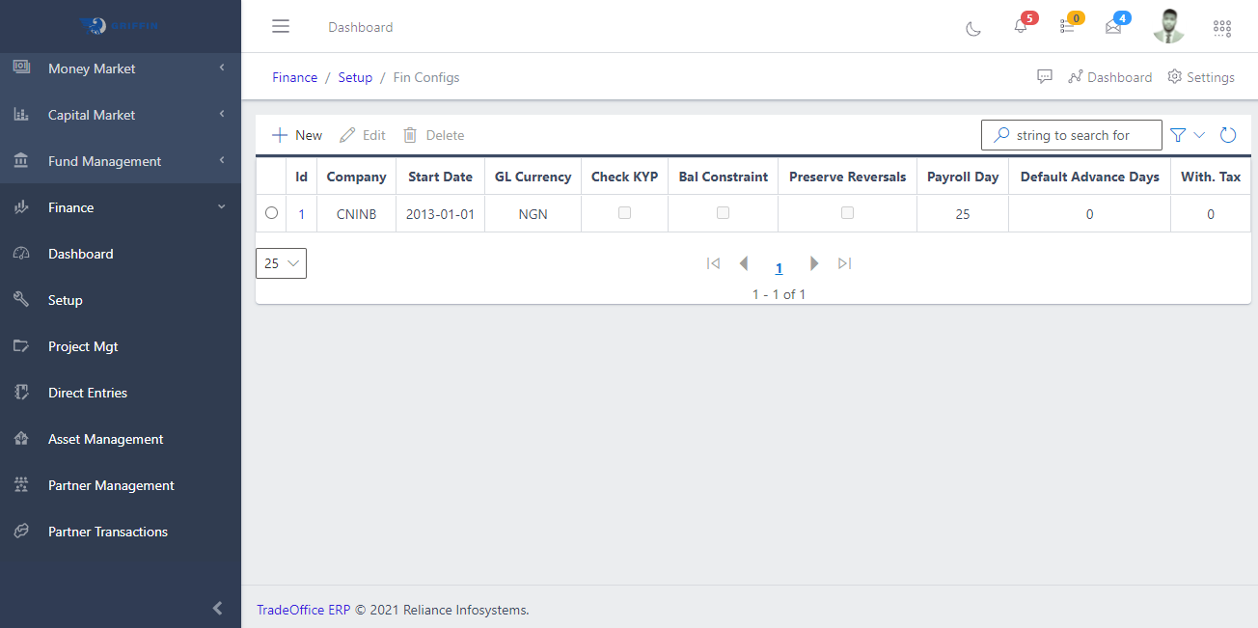This screenshot has height=628, width=1258.
Task: Open the filter funnel icon
Action: point(1178,135)
